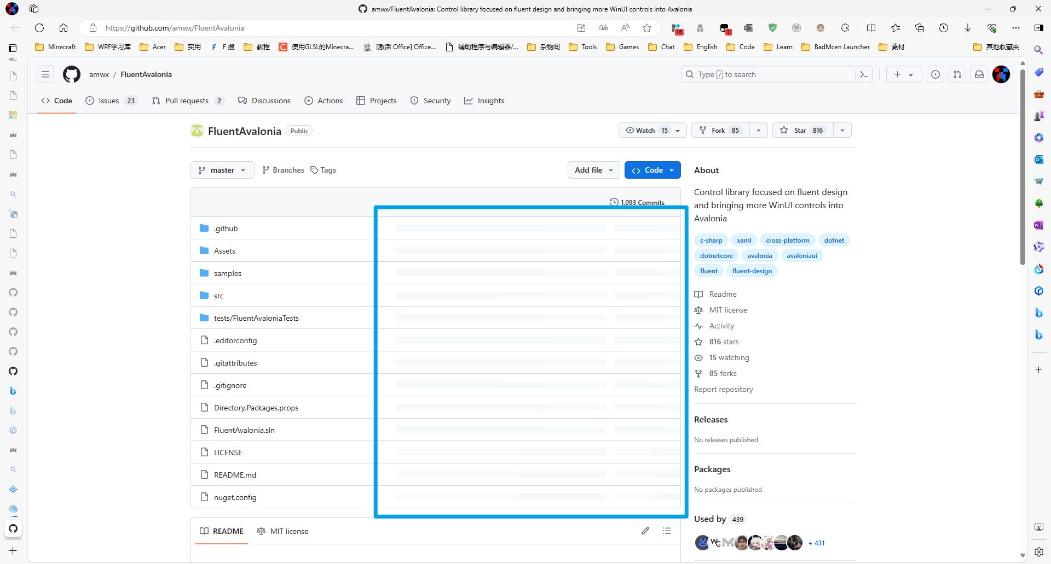Open the Projects tab
The width and height of the screenshot is (1051, 564).
(376, 101)
